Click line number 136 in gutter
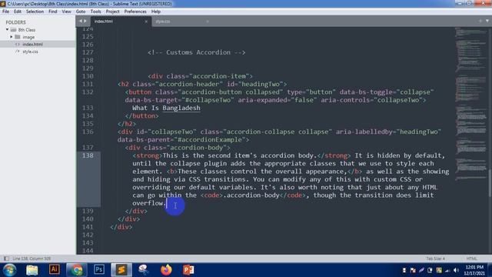492x277 pixels. (88, 132)
